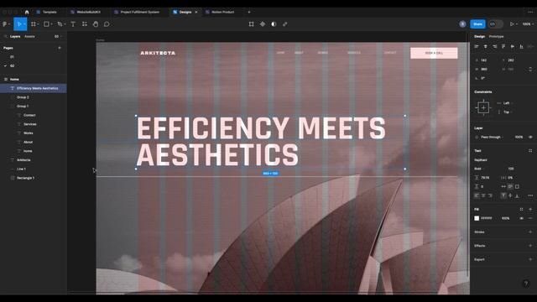The height and width of the screenshot is (302, 537).
Task: Add a stroke with plus icon
Action: coord(530,232)
